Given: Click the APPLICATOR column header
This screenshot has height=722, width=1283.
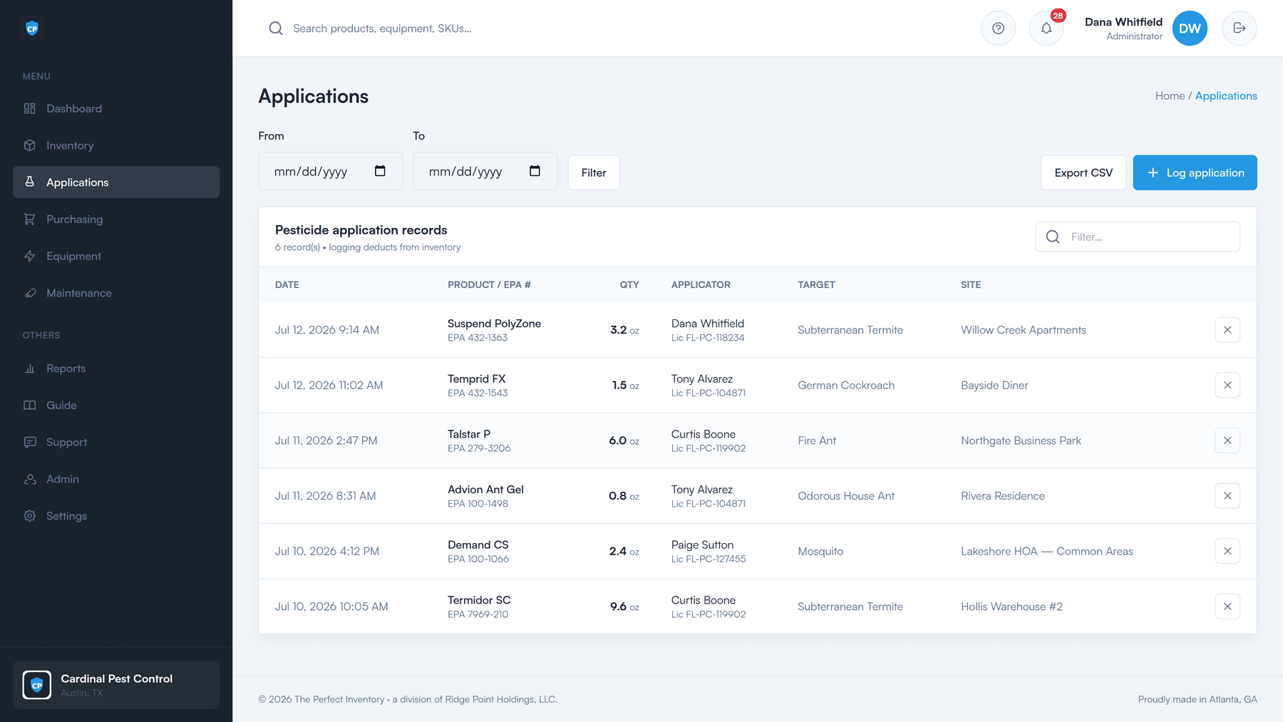Looking at the screenshot, I should point(701,284).
